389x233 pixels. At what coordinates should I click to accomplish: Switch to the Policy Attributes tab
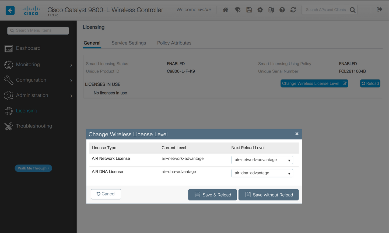pos(174,43)
